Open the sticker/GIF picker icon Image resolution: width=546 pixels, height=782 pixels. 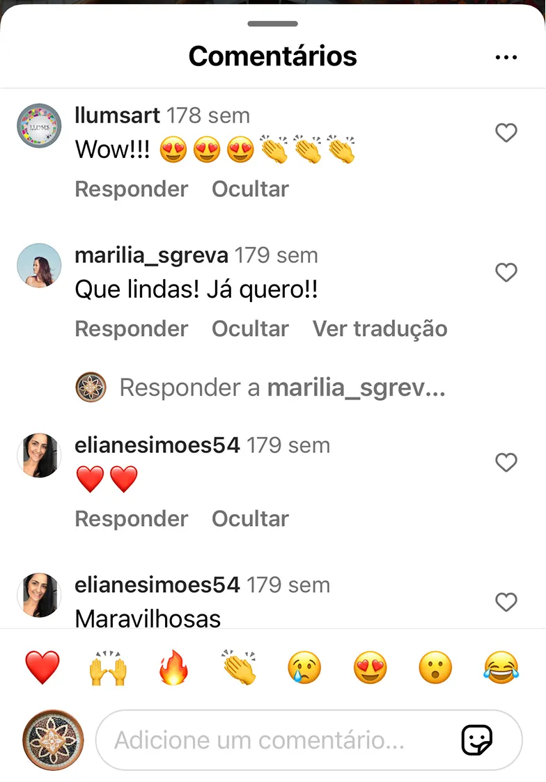(x=476, y=740)
